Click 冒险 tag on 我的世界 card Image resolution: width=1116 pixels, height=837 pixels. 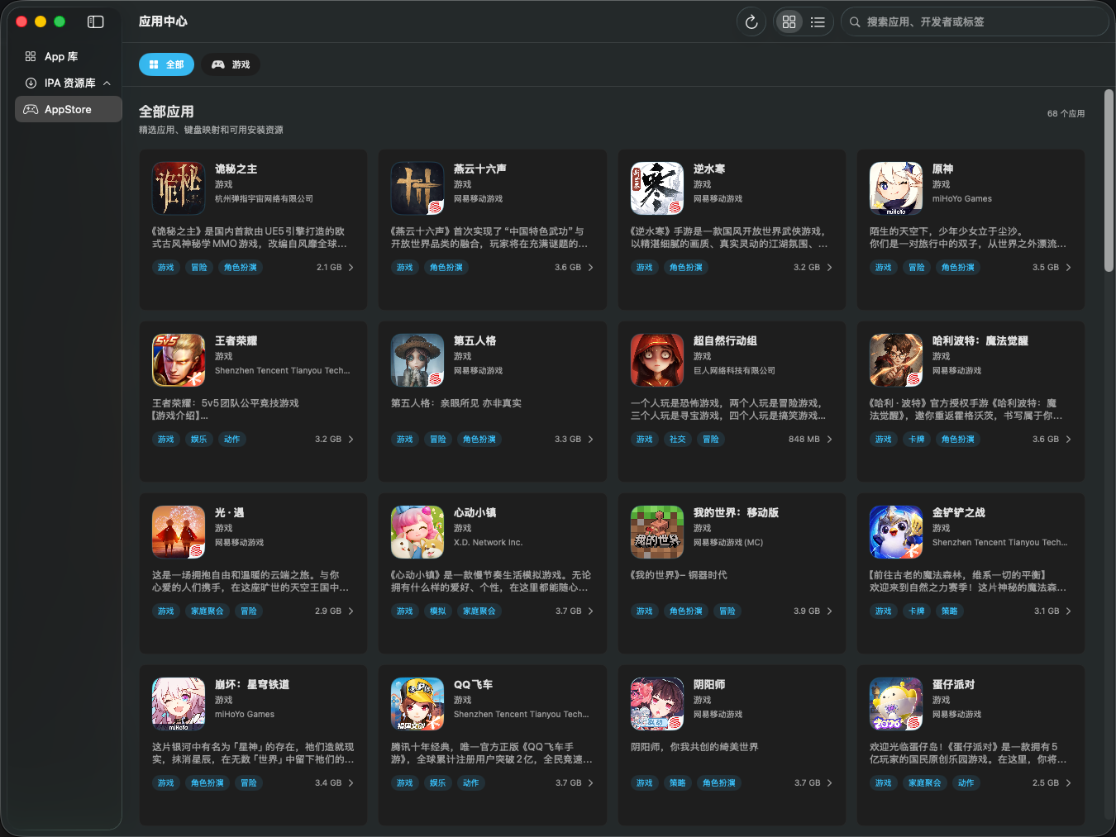tap(727, 611)
